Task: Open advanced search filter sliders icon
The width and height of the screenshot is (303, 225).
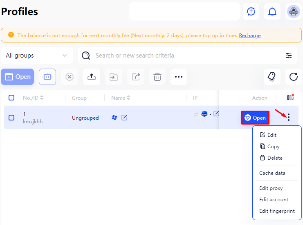Action: coord(289,56)
